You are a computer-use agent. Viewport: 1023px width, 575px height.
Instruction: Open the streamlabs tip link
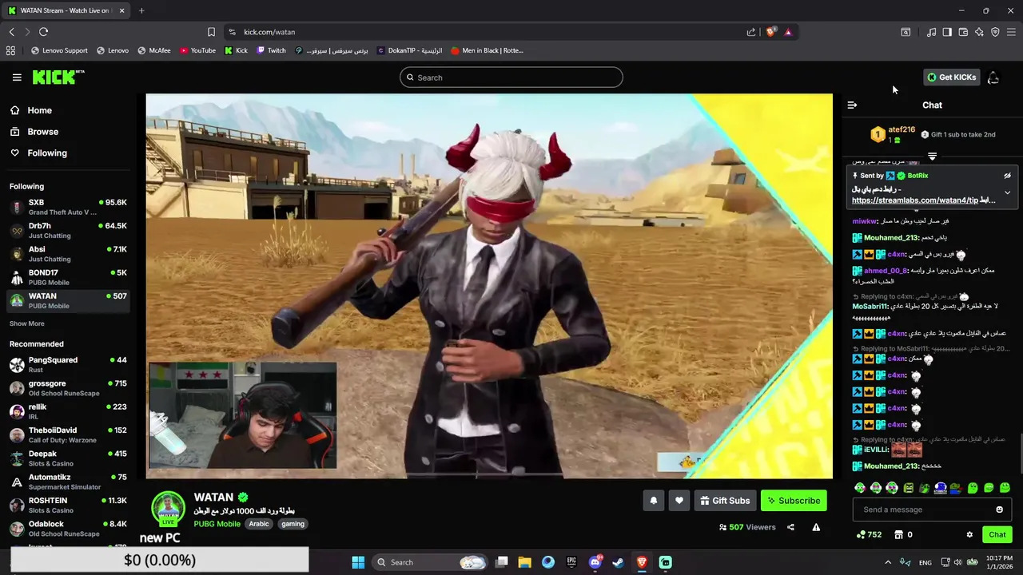point(914,200)
